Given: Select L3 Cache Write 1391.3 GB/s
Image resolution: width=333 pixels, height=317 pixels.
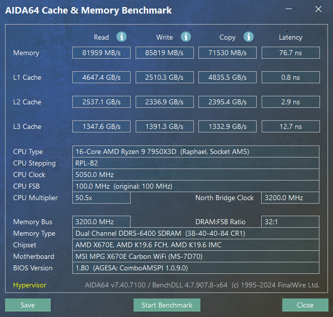Looking at the screenshot, I should (165, 126).
